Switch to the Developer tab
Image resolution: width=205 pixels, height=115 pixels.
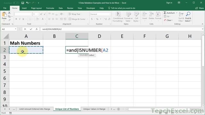[91, 8]
